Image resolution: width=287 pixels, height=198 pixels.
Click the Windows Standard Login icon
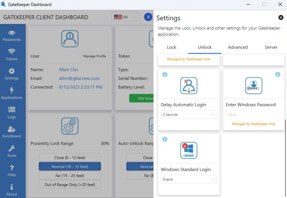[189, 150]
